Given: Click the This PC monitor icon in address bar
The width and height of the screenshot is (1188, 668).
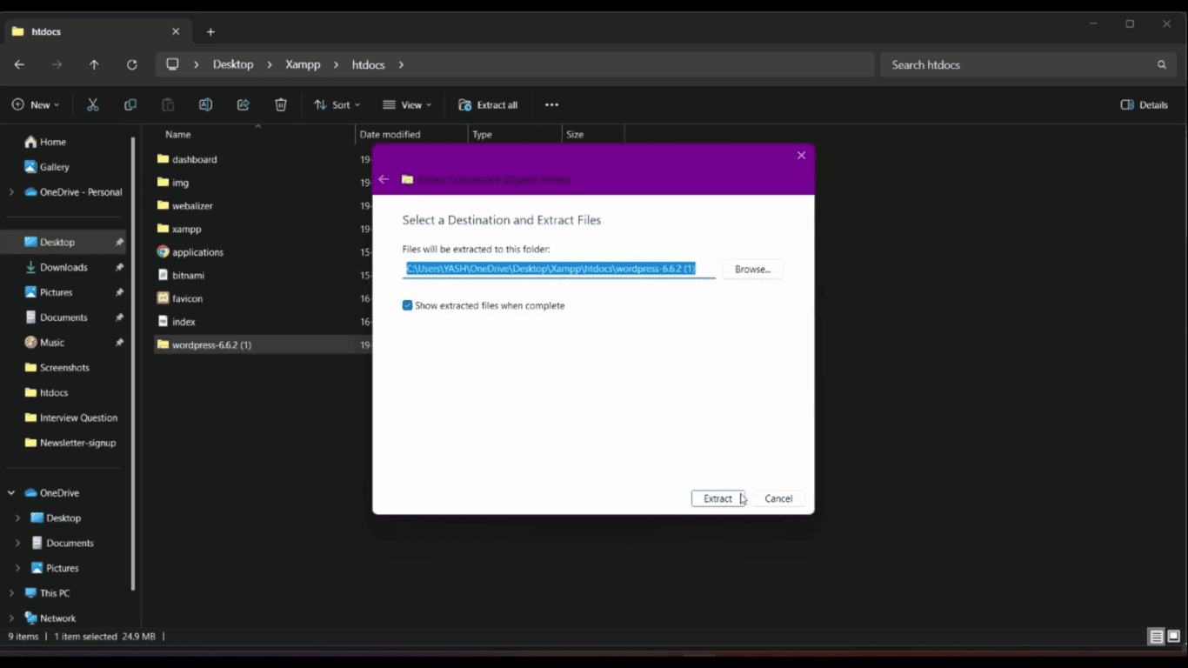Looking at the screenshot, I should [x=172, y=64].
